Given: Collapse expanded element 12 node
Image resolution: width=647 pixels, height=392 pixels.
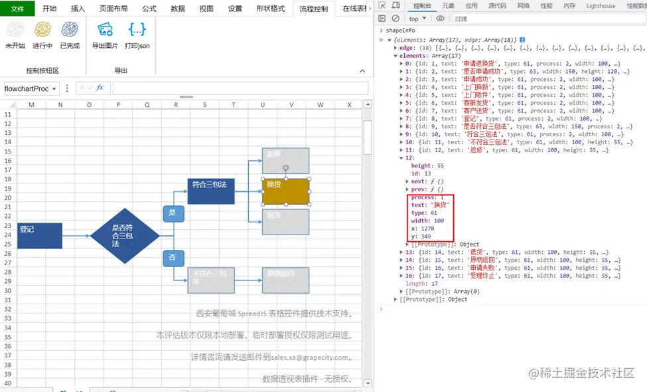Looking at the screenshot, I should [401, 157].
